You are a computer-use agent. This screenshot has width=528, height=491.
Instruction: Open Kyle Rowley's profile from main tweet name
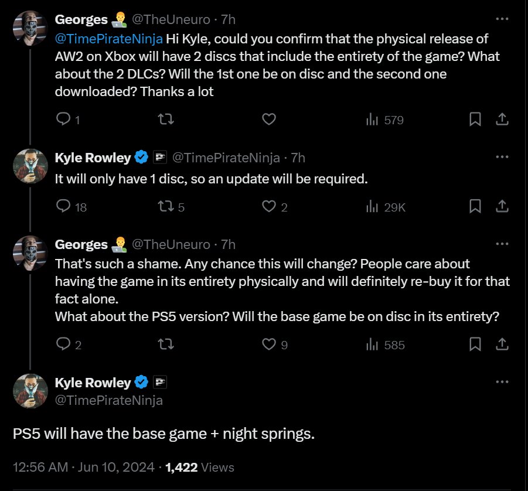tap(93, 383)
